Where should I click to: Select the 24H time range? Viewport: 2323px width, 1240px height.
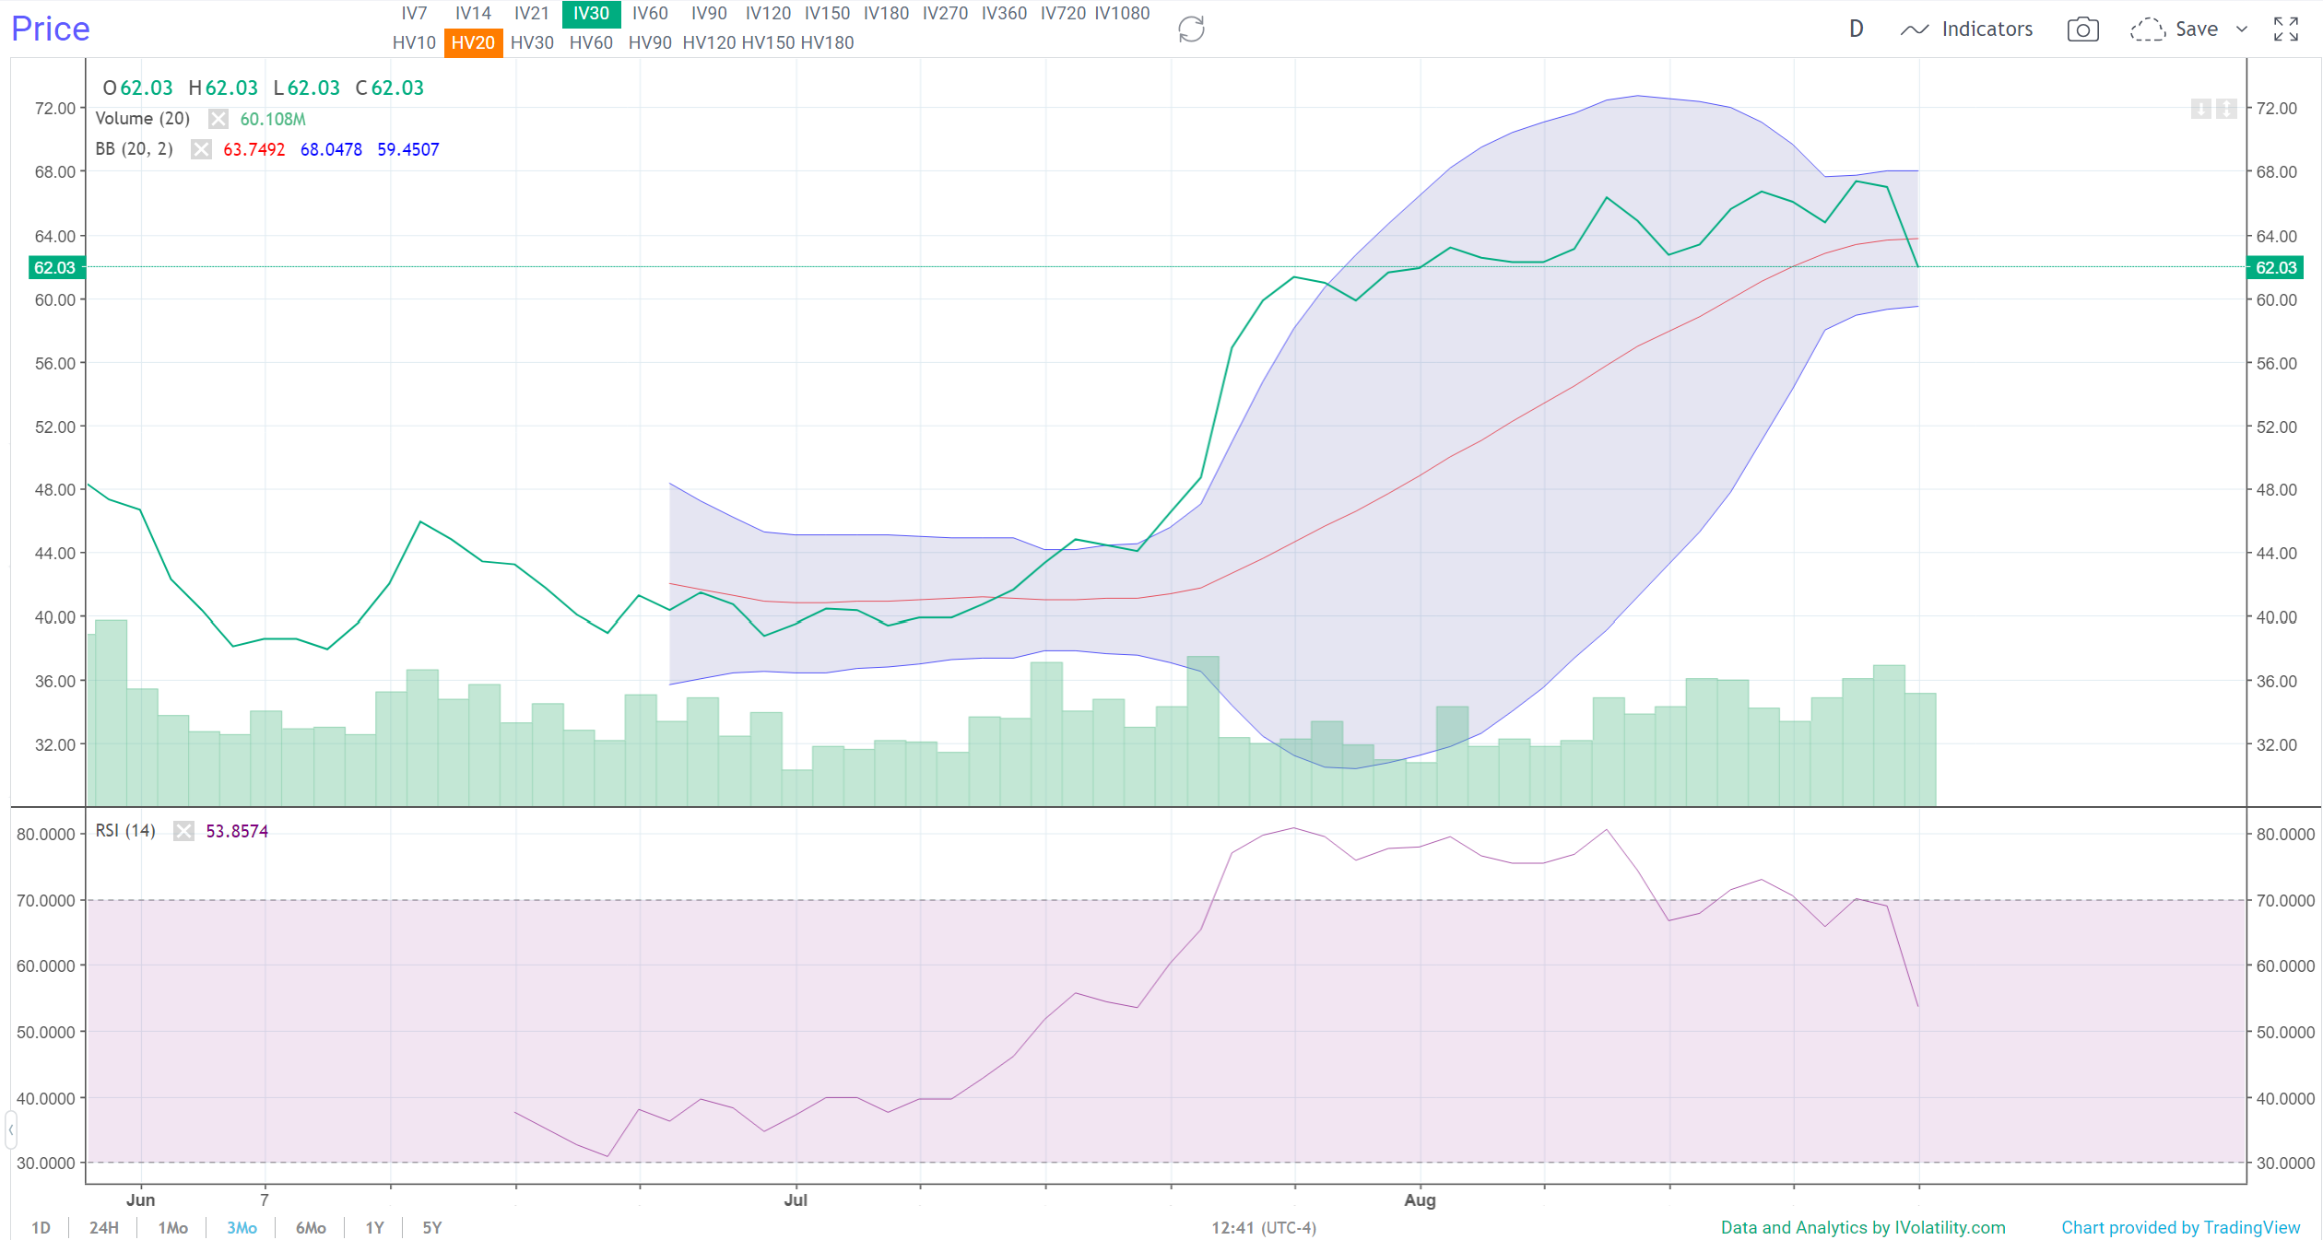click(103, 1228)
